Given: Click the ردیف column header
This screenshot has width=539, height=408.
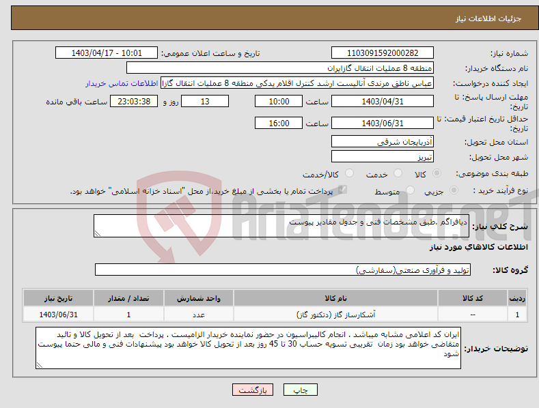Looking at the screenshot, I should click(x=517, y=298).
